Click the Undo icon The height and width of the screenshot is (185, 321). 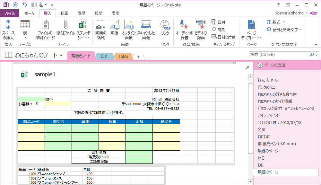(25, 5)
